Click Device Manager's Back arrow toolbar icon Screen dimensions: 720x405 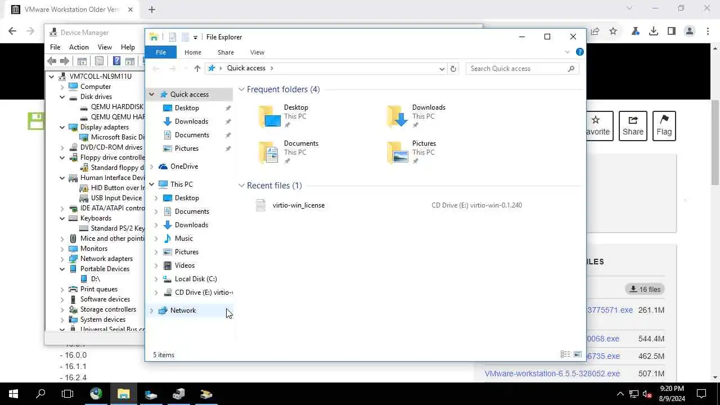tap(52, 61)
